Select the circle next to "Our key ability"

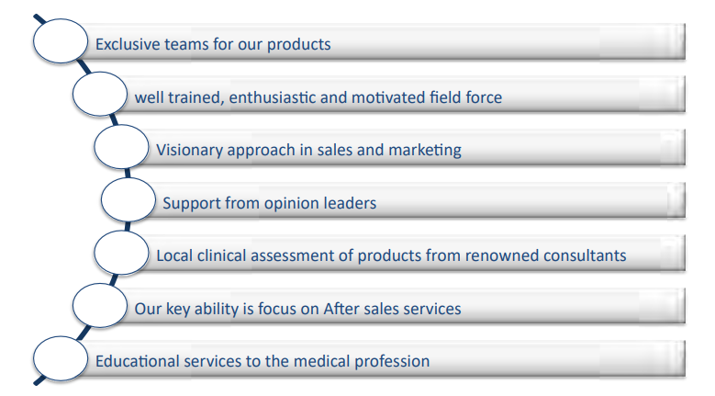coord(99,308)
